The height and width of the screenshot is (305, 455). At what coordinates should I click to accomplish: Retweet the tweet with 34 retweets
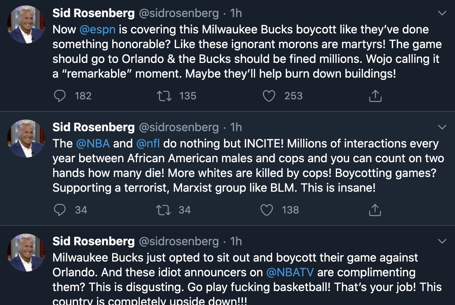[162, 210]
